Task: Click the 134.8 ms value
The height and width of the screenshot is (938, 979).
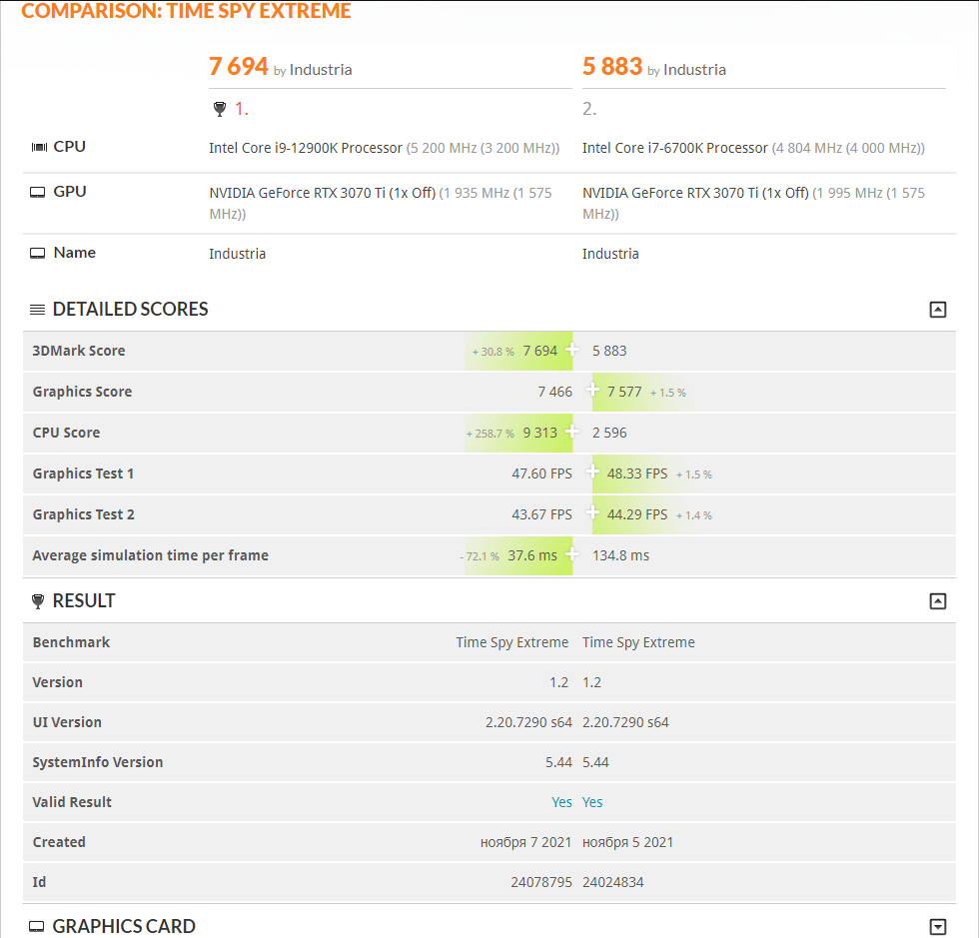Action: coord(620,555)
